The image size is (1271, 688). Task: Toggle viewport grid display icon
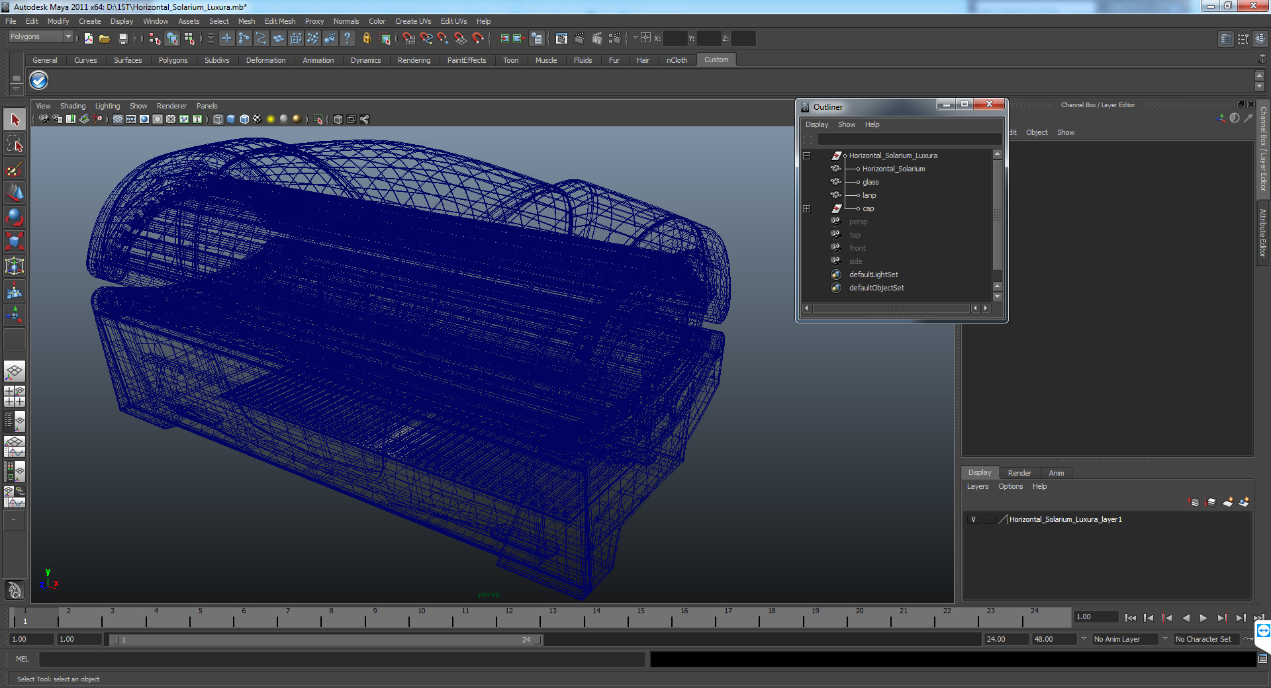coord(118,119)
